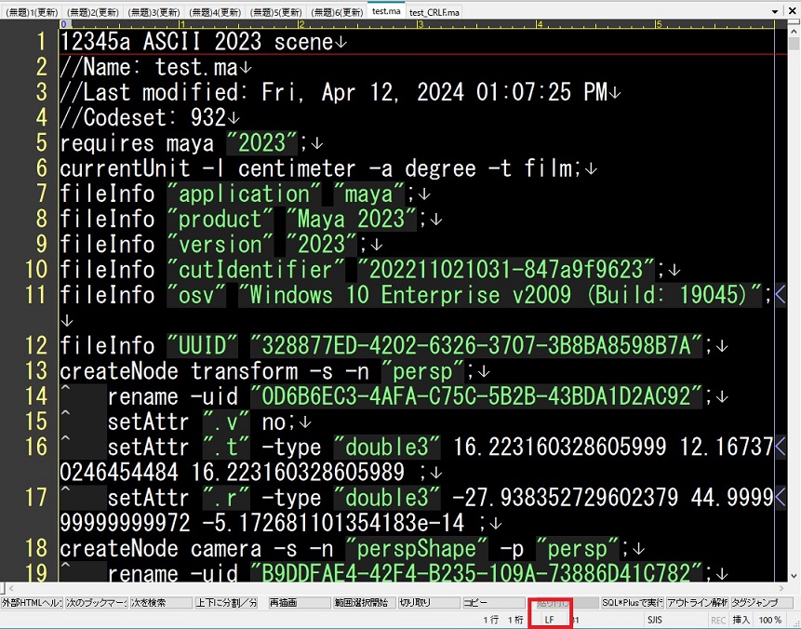Open encoding options from SJIS indicator
801x629 pixels.
tap(653, 619)
